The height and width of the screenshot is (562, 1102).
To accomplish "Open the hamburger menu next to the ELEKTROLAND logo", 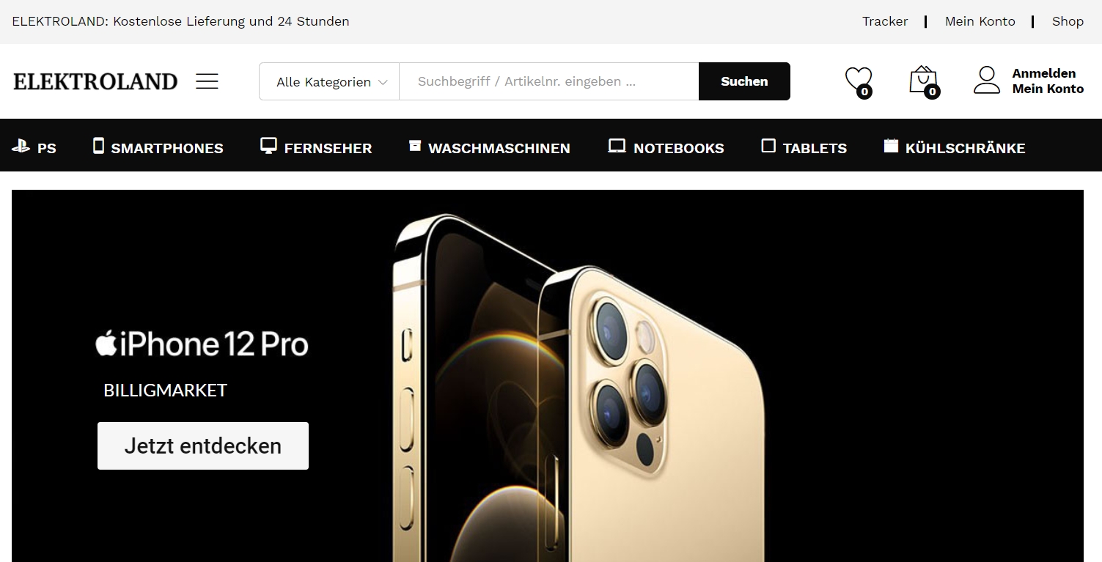I will [207, 81].
